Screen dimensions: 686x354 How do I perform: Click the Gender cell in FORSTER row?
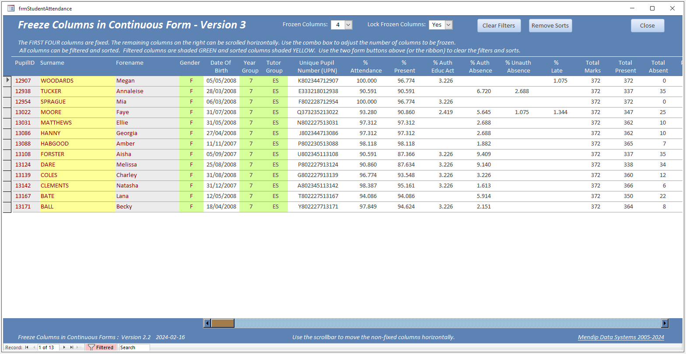(x=191, y=154)
